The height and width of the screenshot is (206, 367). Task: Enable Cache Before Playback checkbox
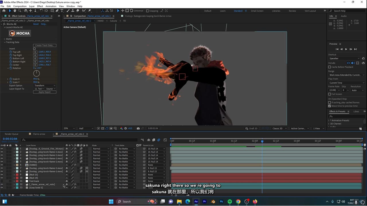tap(329, 67)
